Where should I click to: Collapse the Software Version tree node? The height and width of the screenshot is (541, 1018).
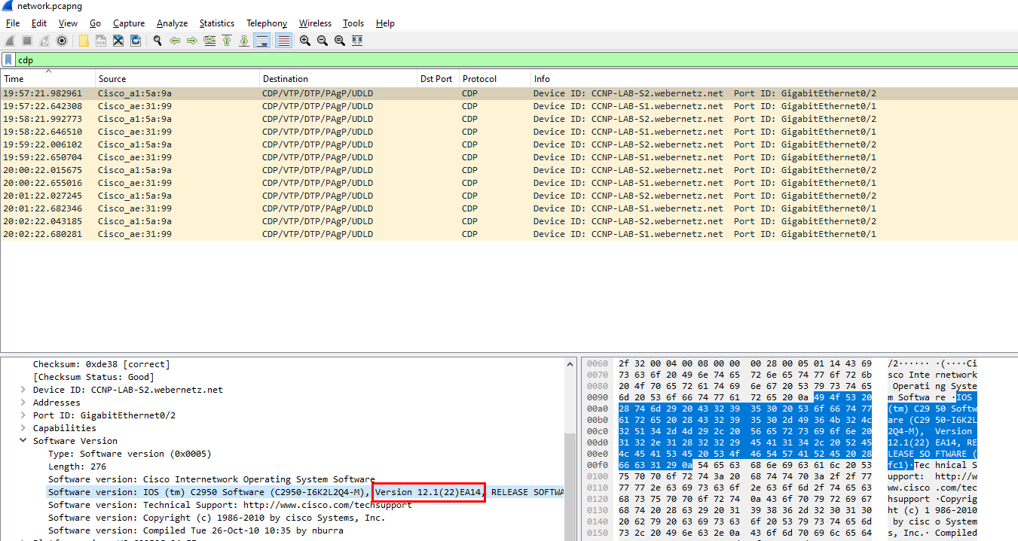click(x=23, y=441)
